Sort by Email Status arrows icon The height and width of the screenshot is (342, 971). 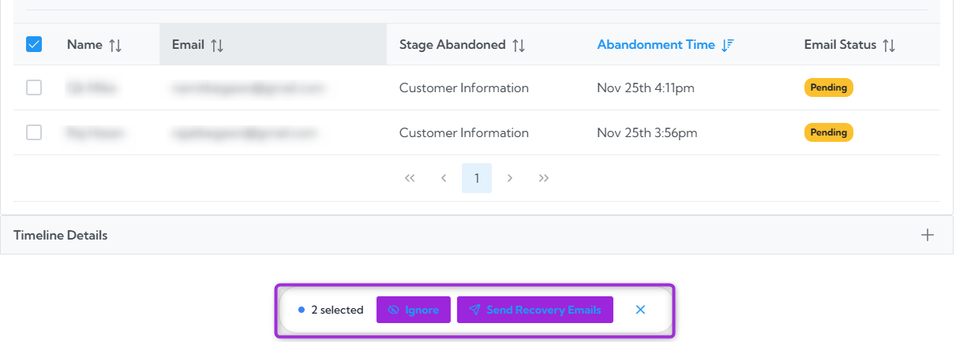889,45
